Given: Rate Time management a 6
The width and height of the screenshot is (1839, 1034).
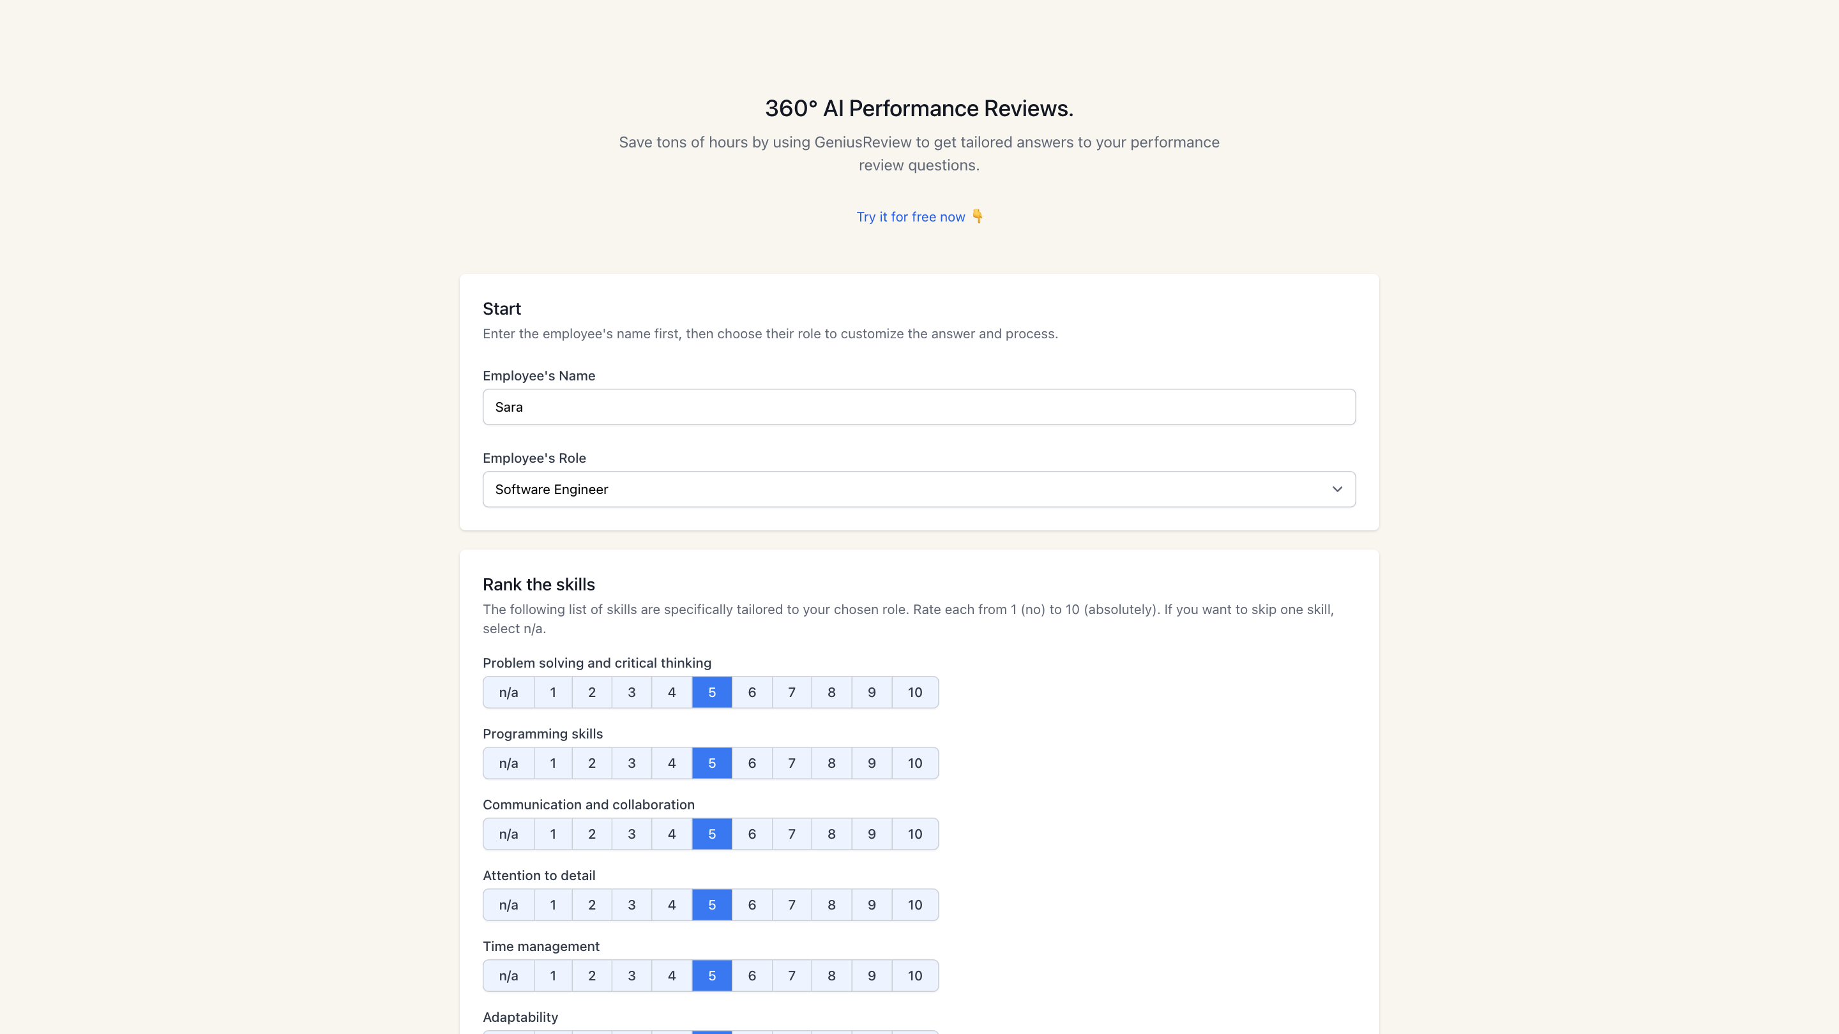Looking at the screenshot, I should tap(751, 975).
